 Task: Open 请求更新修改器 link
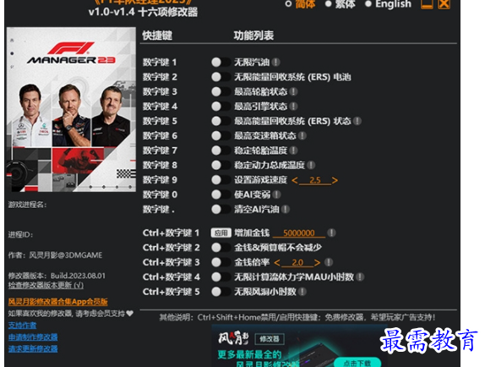[x=33, y=348]
